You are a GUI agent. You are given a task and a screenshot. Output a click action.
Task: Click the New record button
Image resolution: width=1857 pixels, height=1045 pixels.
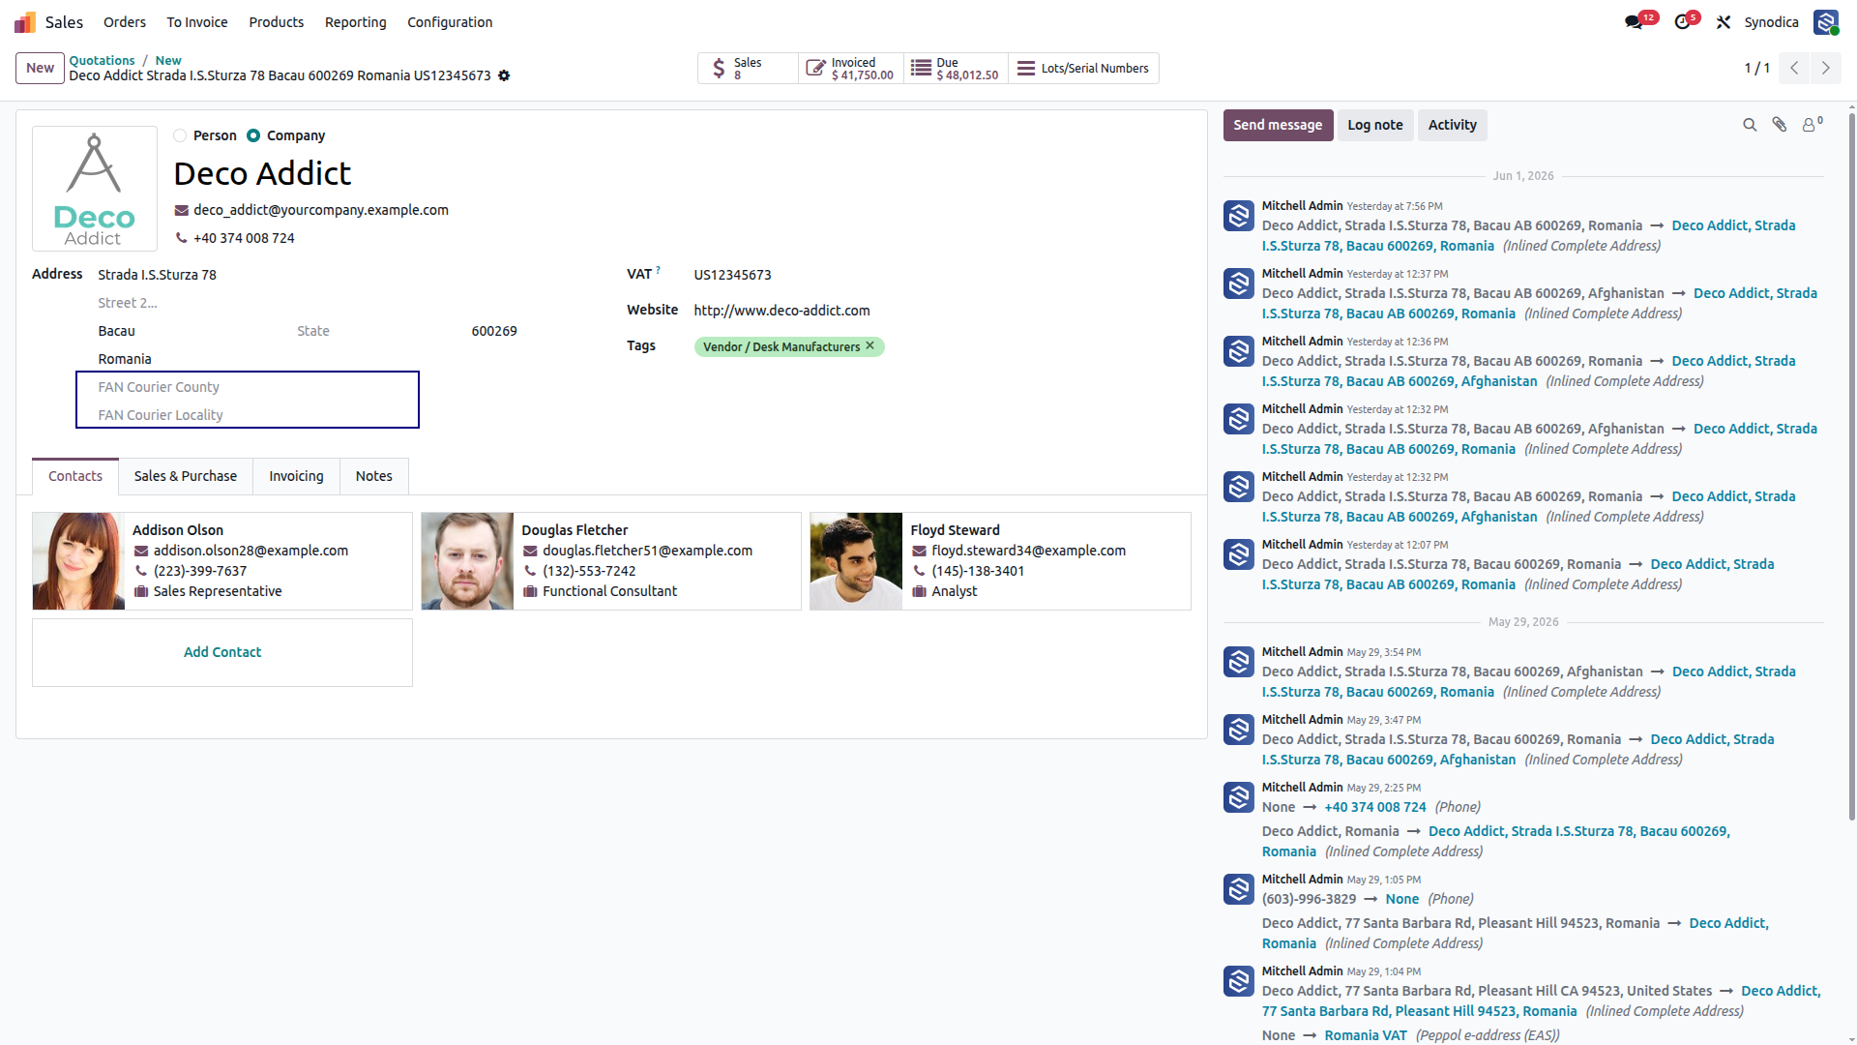click(x=40, y=68)
